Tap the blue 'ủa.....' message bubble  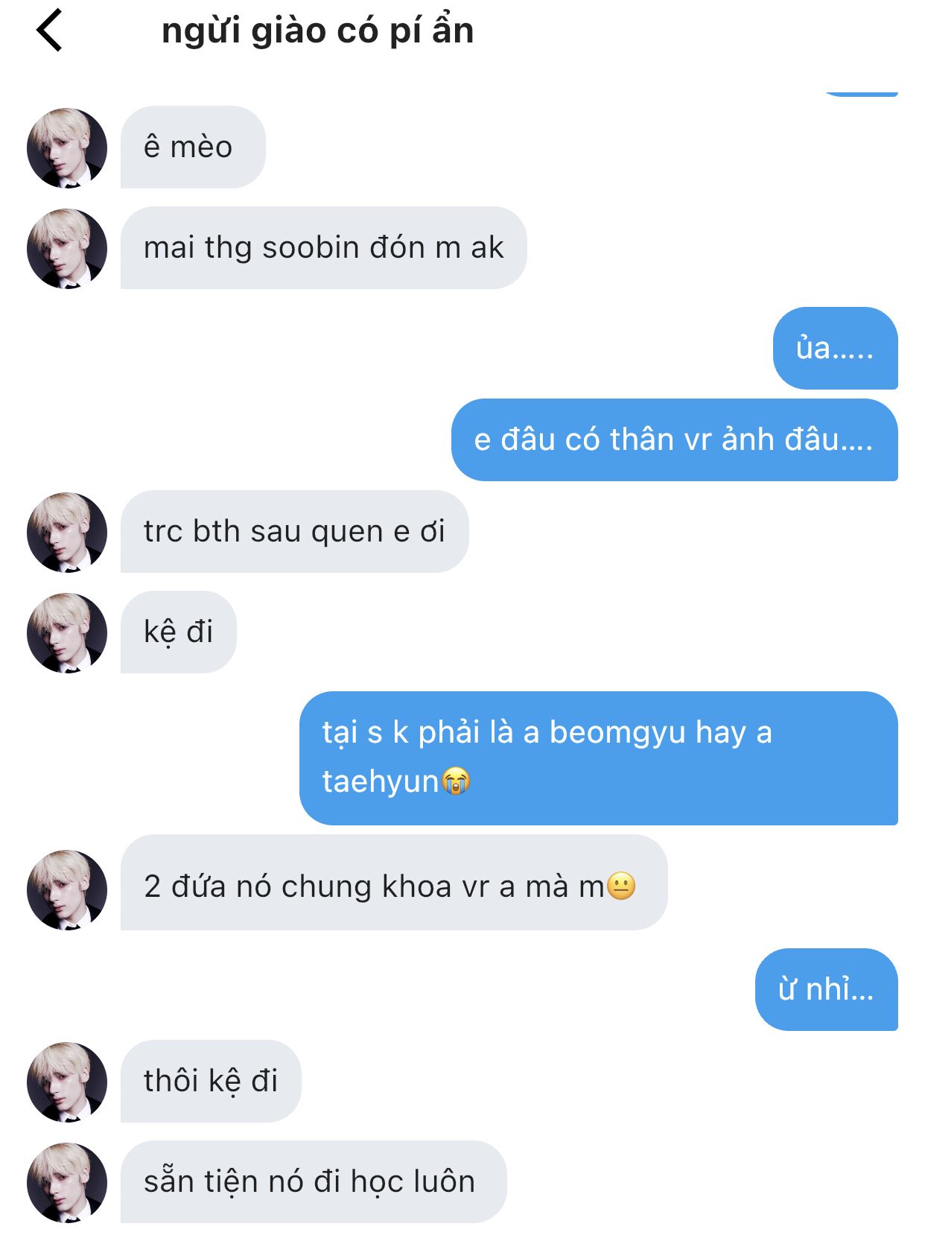tap(836, 348)
